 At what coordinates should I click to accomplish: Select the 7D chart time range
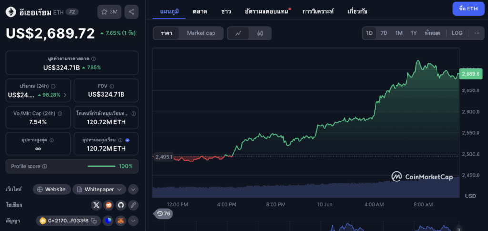384,33
